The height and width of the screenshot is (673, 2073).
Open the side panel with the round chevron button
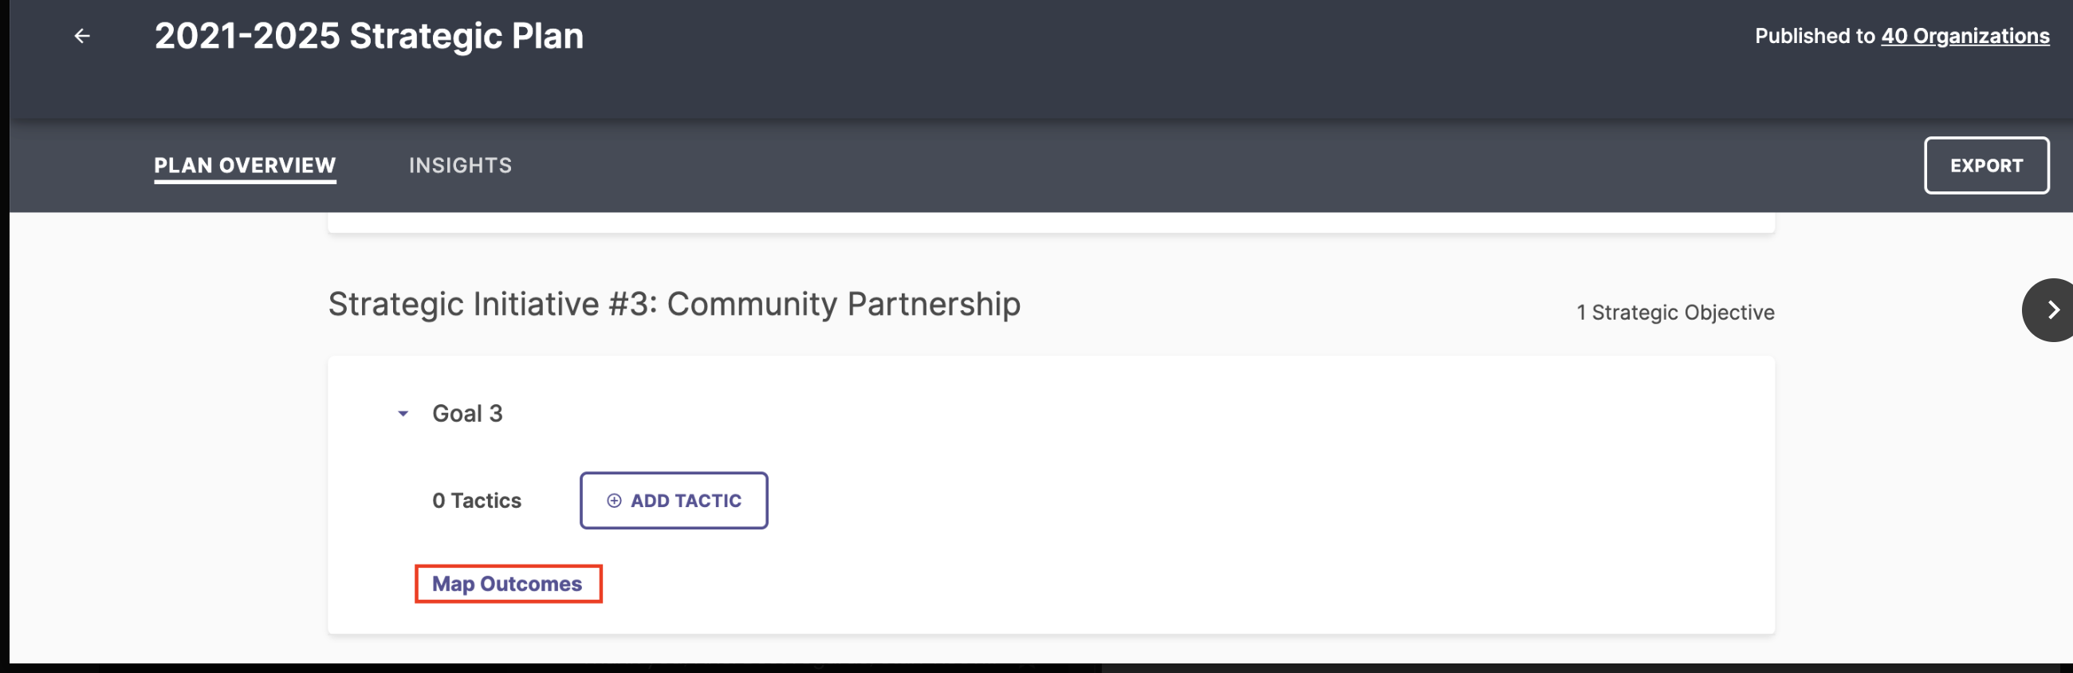[x=2048, y=310]
